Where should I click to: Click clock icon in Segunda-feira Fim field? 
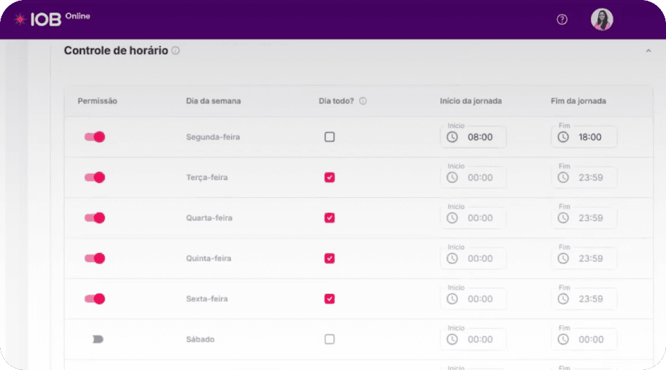coord(563,137)
